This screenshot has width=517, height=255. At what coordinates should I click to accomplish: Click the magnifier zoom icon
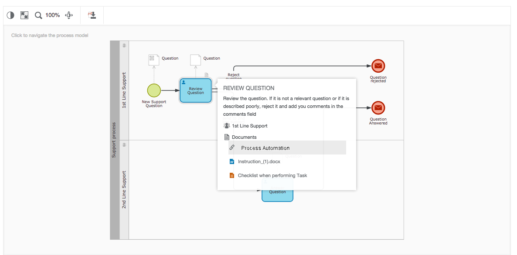(x=38, y=15)
